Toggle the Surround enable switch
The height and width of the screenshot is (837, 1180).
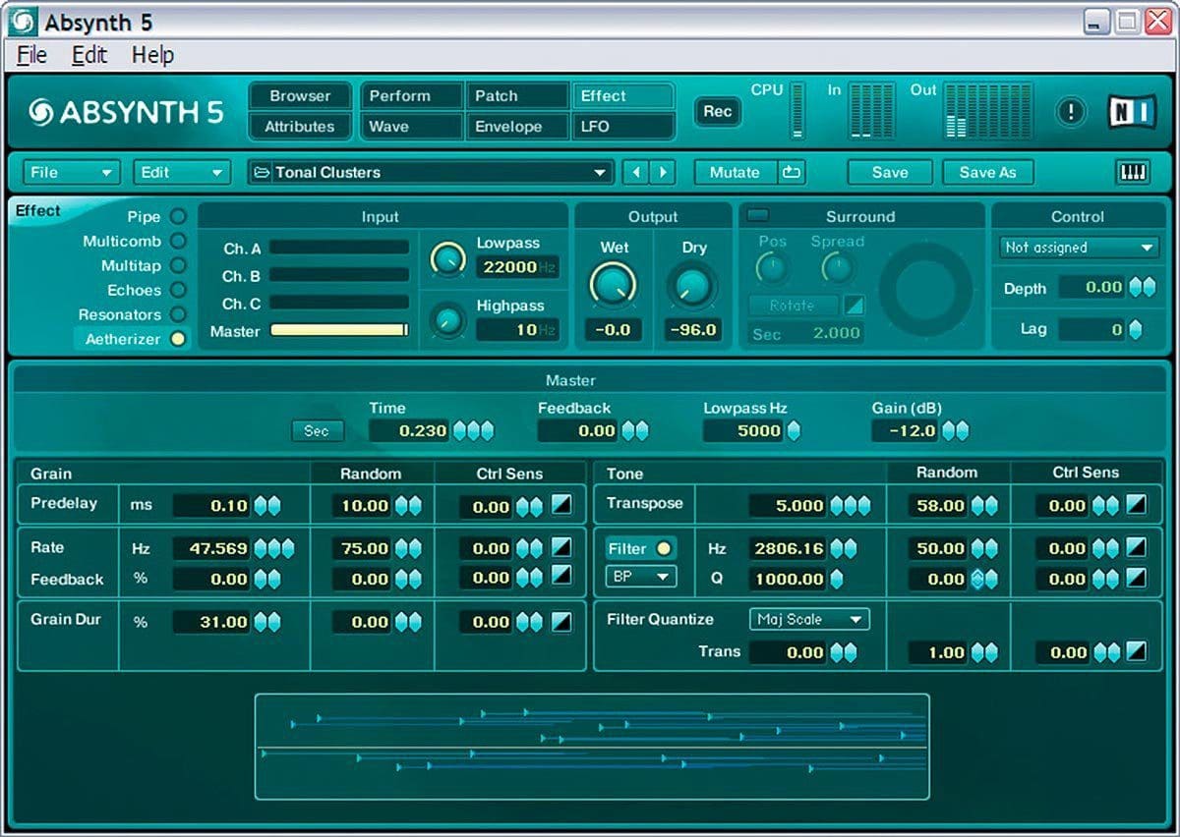click(x=757, y=215)
